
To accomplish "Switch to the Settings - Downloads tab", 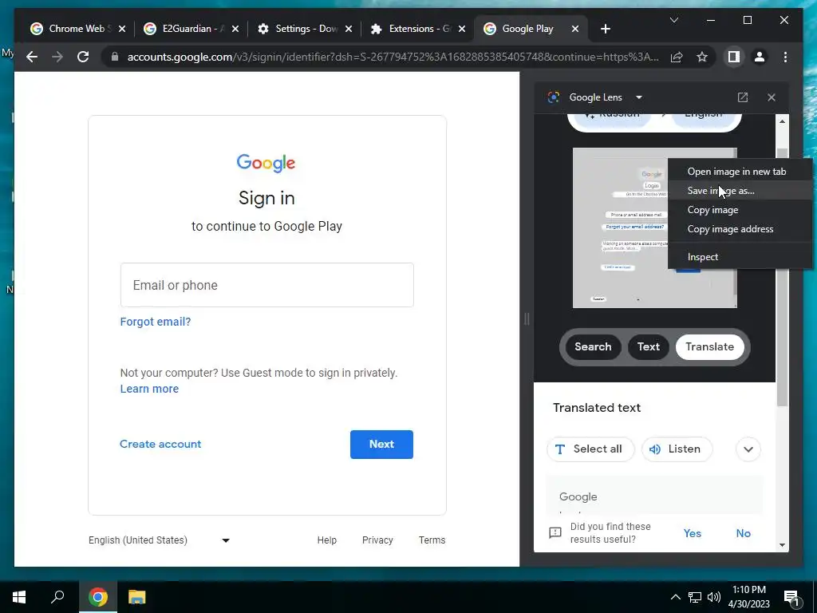I will 302,29.
